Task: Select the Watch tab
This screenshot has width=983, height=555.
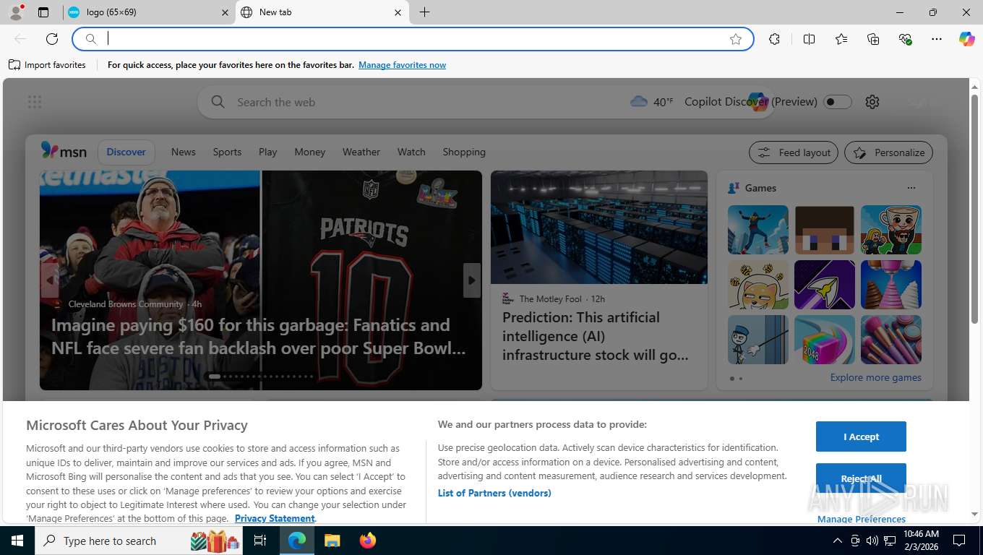Action: click(411, 152)
